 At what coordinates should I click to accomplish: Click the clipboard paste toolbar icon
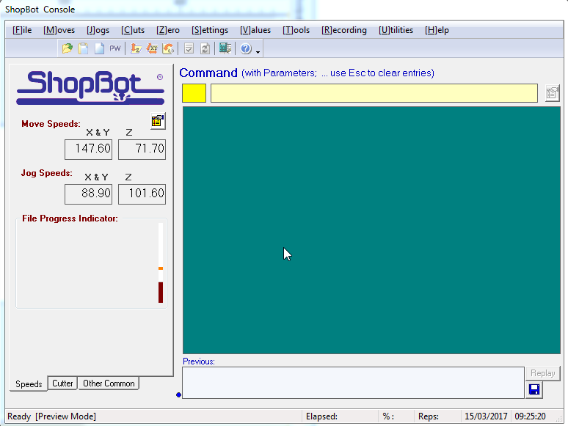(84, 48)
